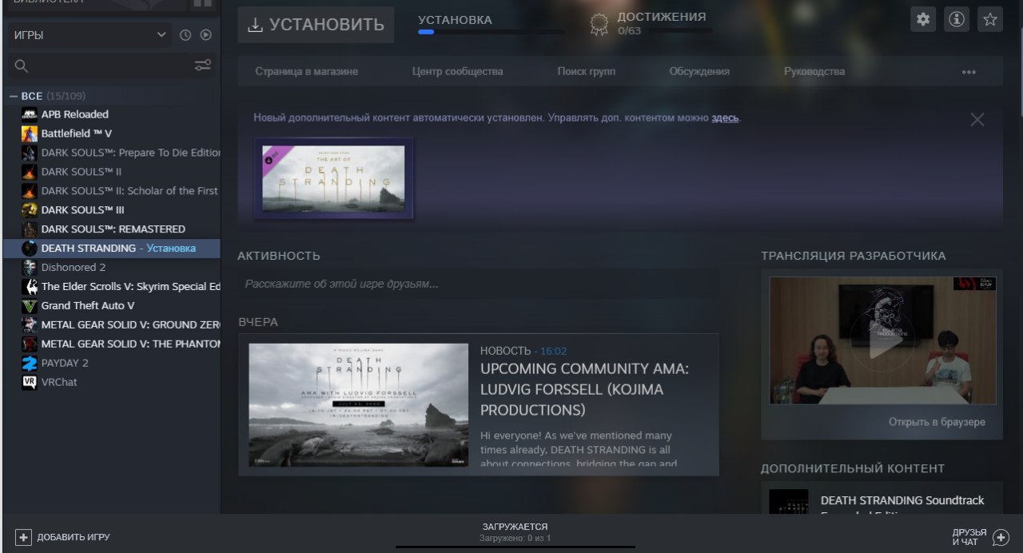Select DARK SOULS: REMASTERED row
1023x553 pixels.
[112, 229]
